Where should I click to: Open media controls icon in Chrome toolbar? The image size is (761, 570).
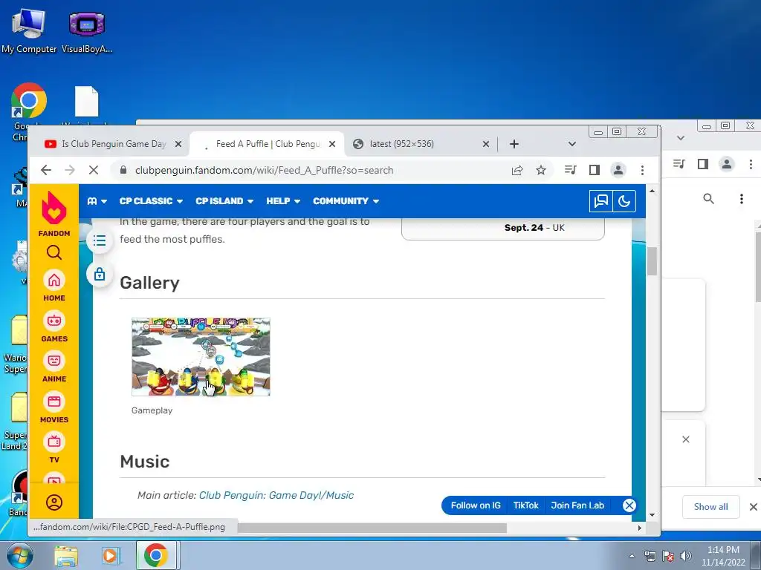point(570,170)
